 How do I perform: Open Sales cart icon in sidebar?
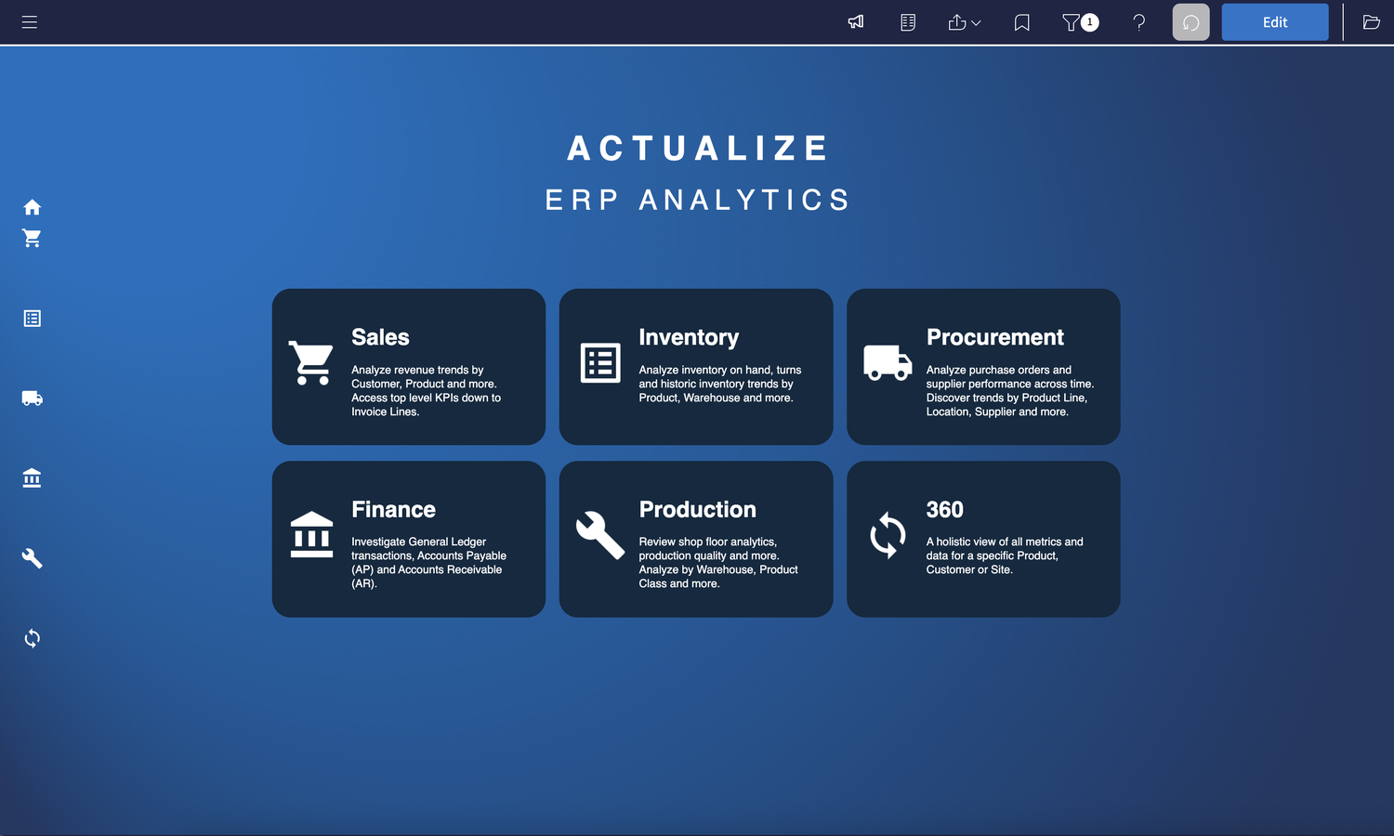(x=32, y=238)
